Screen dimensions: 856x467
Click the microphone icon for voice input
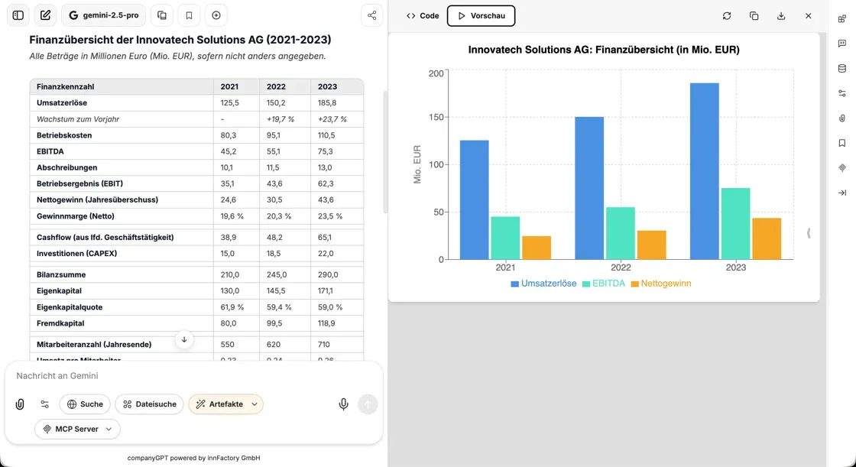(x=344, y=404)
